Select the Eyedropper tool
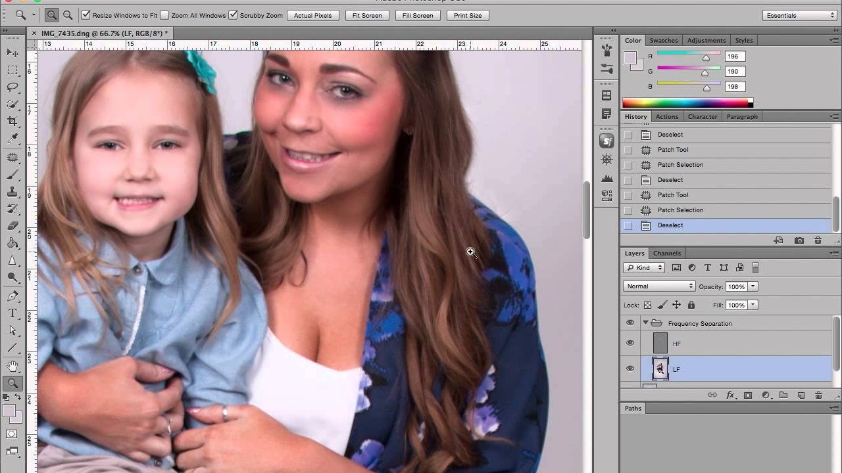The width and height of the screenshot is (842, 473). coord(12,139)
